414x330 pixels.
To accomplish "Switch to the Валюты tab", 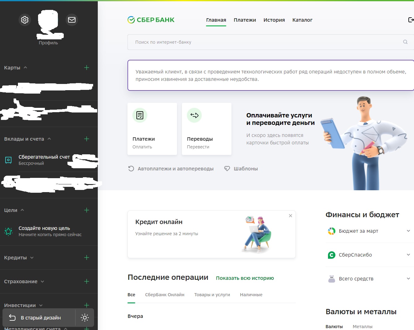I will coord(334,327).
